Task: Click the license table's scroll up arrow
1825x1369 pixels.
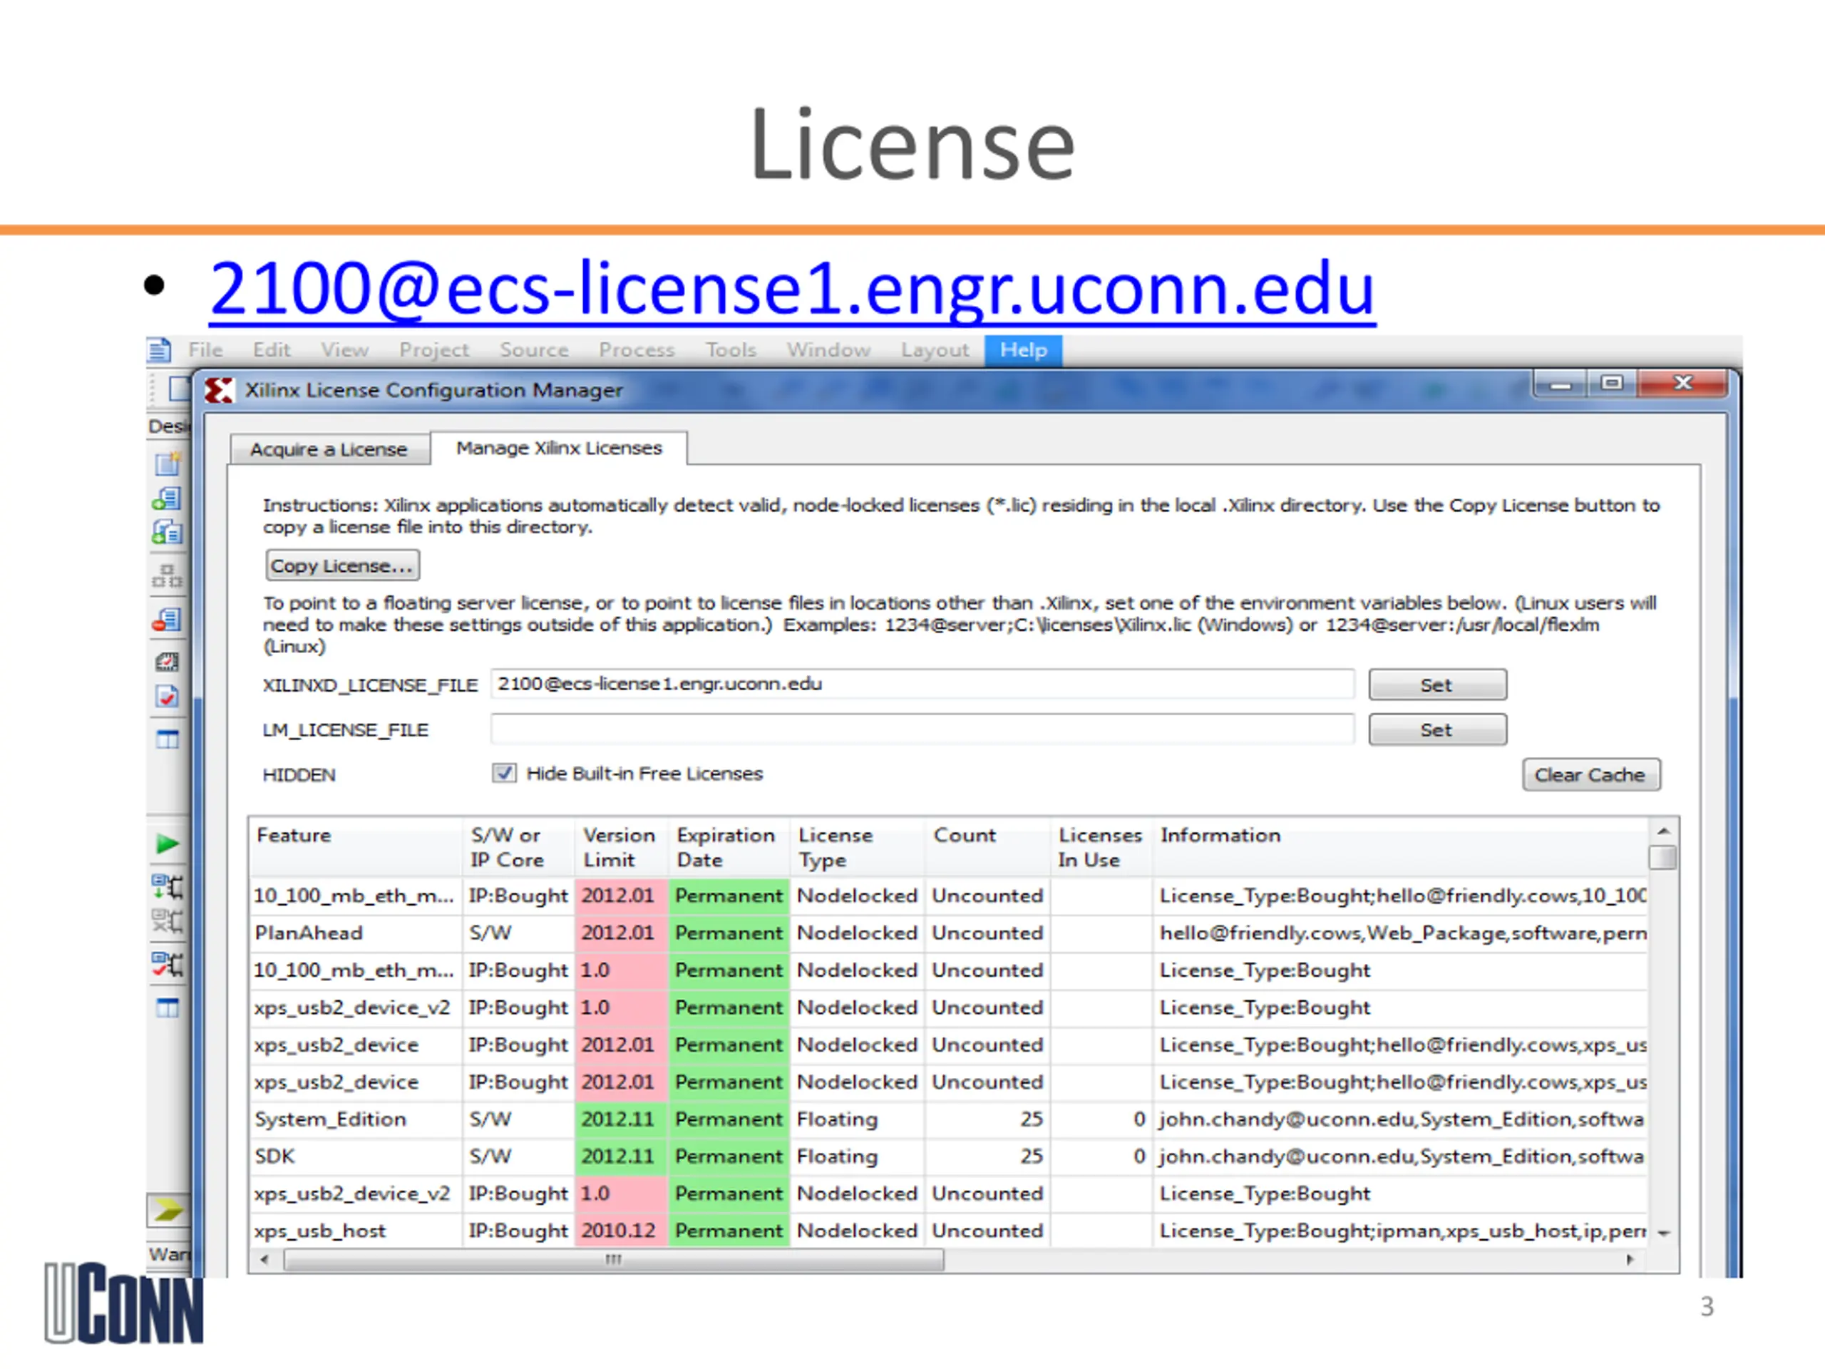Action: pyautogui.click(x=1663, y=831)
